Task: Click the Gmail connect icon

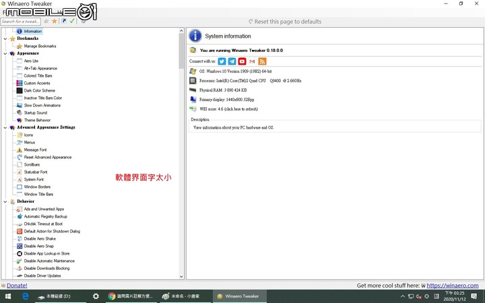Action: [252, 61]
